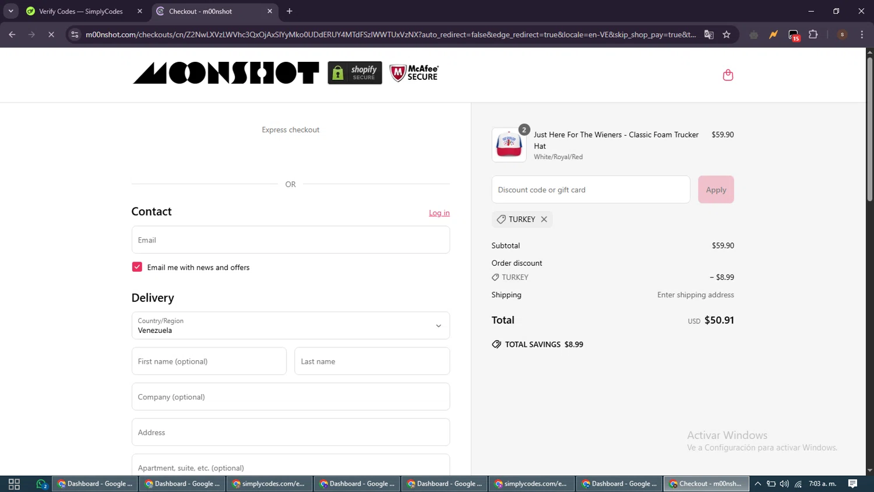Screen dimensions: 874x492
Task: View site information icon in address bar
Action: pos(75,34)
